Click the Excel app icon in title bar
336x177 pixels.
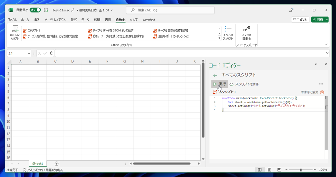10,10
